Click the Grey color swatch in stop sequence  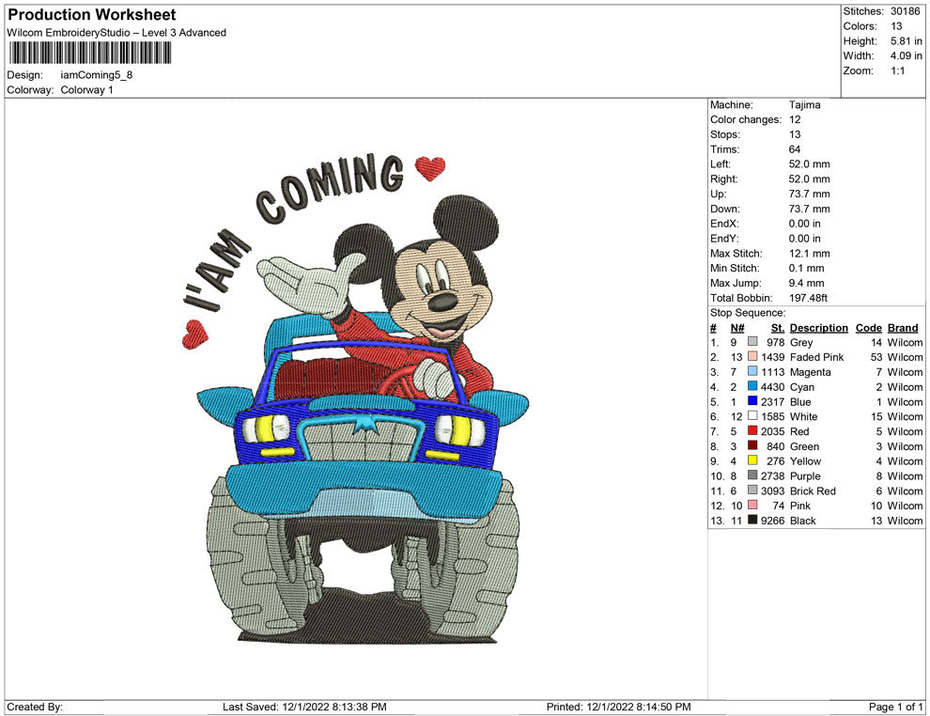click(752, 343)
